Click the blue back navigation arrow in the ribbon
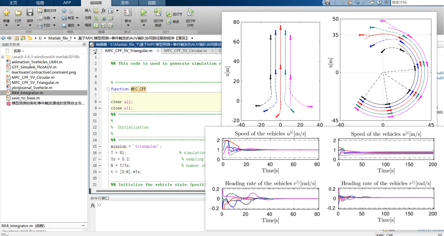Viewport: 444px width, 236px height. coord(64,10)
